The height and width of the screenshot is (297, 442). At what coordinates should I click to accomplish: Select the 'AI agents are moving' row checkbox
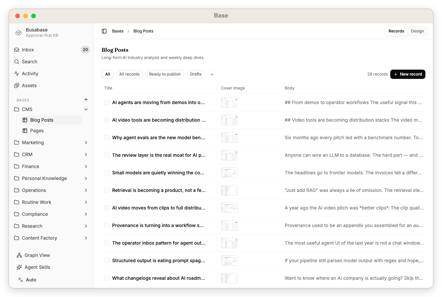point(107,102)
